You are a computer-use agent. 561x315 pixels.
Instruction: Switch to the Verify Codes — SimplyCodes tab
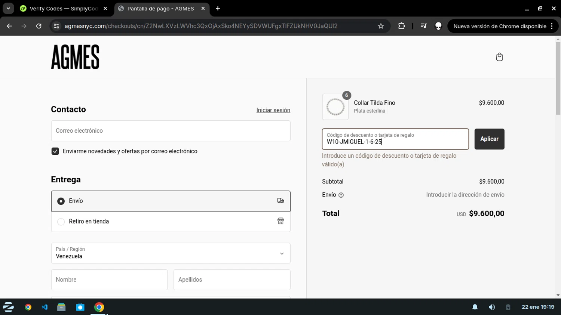coord(63,9)
